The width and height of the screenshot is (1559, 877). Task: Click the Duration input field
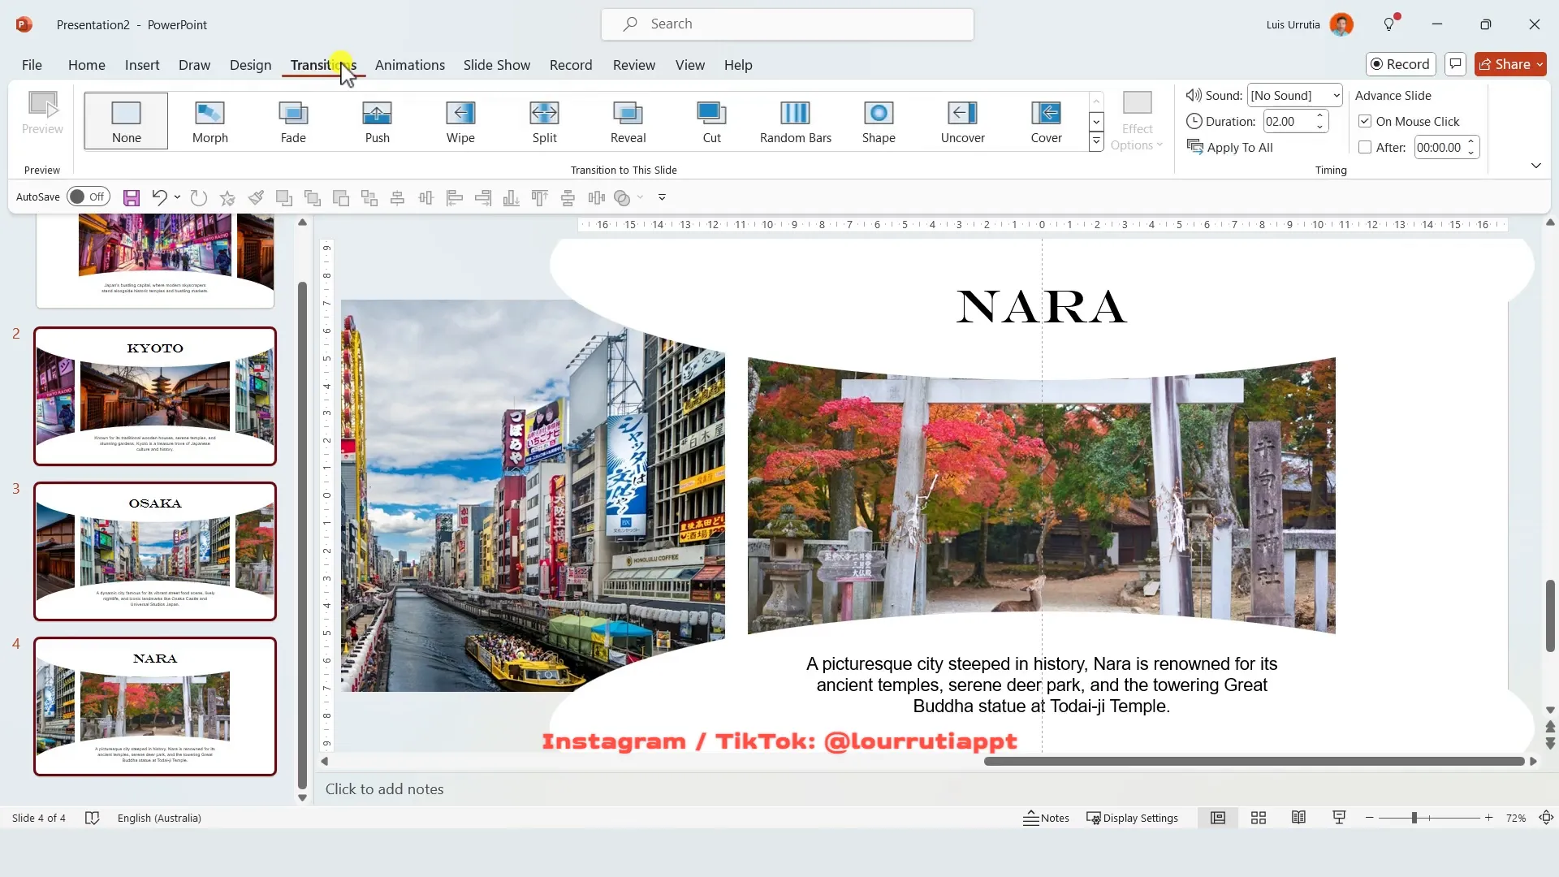point(1288,122)
